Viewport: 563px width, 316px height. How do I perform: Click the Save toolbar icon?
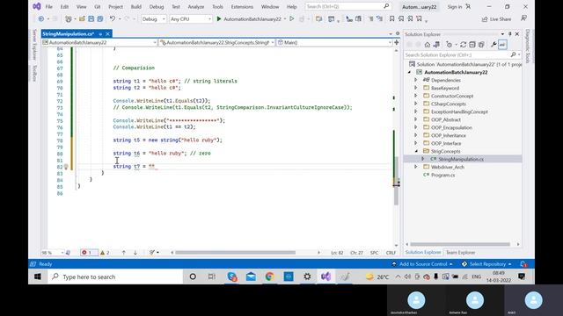click(91, 19)
